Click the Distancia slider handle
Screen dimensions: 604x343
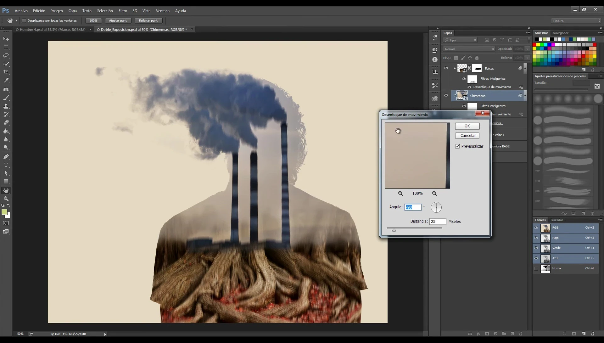point(394,230)
